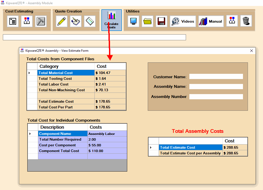This screenshot has height=190, width=263.
Task: Click the monitor icon in Utilities
Action: (x=133, y=21)
